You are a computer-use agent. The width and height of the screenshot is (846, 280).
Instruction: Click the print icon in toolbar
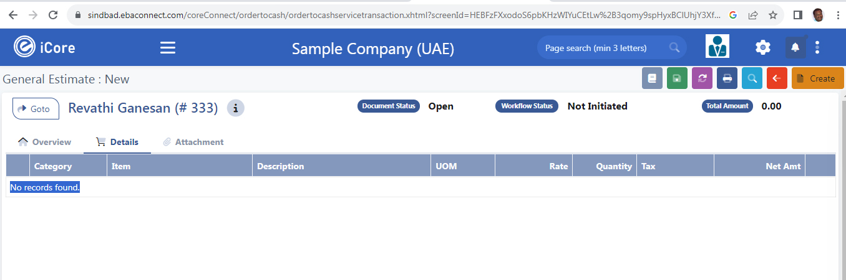pyautogui.click(x=727, y=78)
